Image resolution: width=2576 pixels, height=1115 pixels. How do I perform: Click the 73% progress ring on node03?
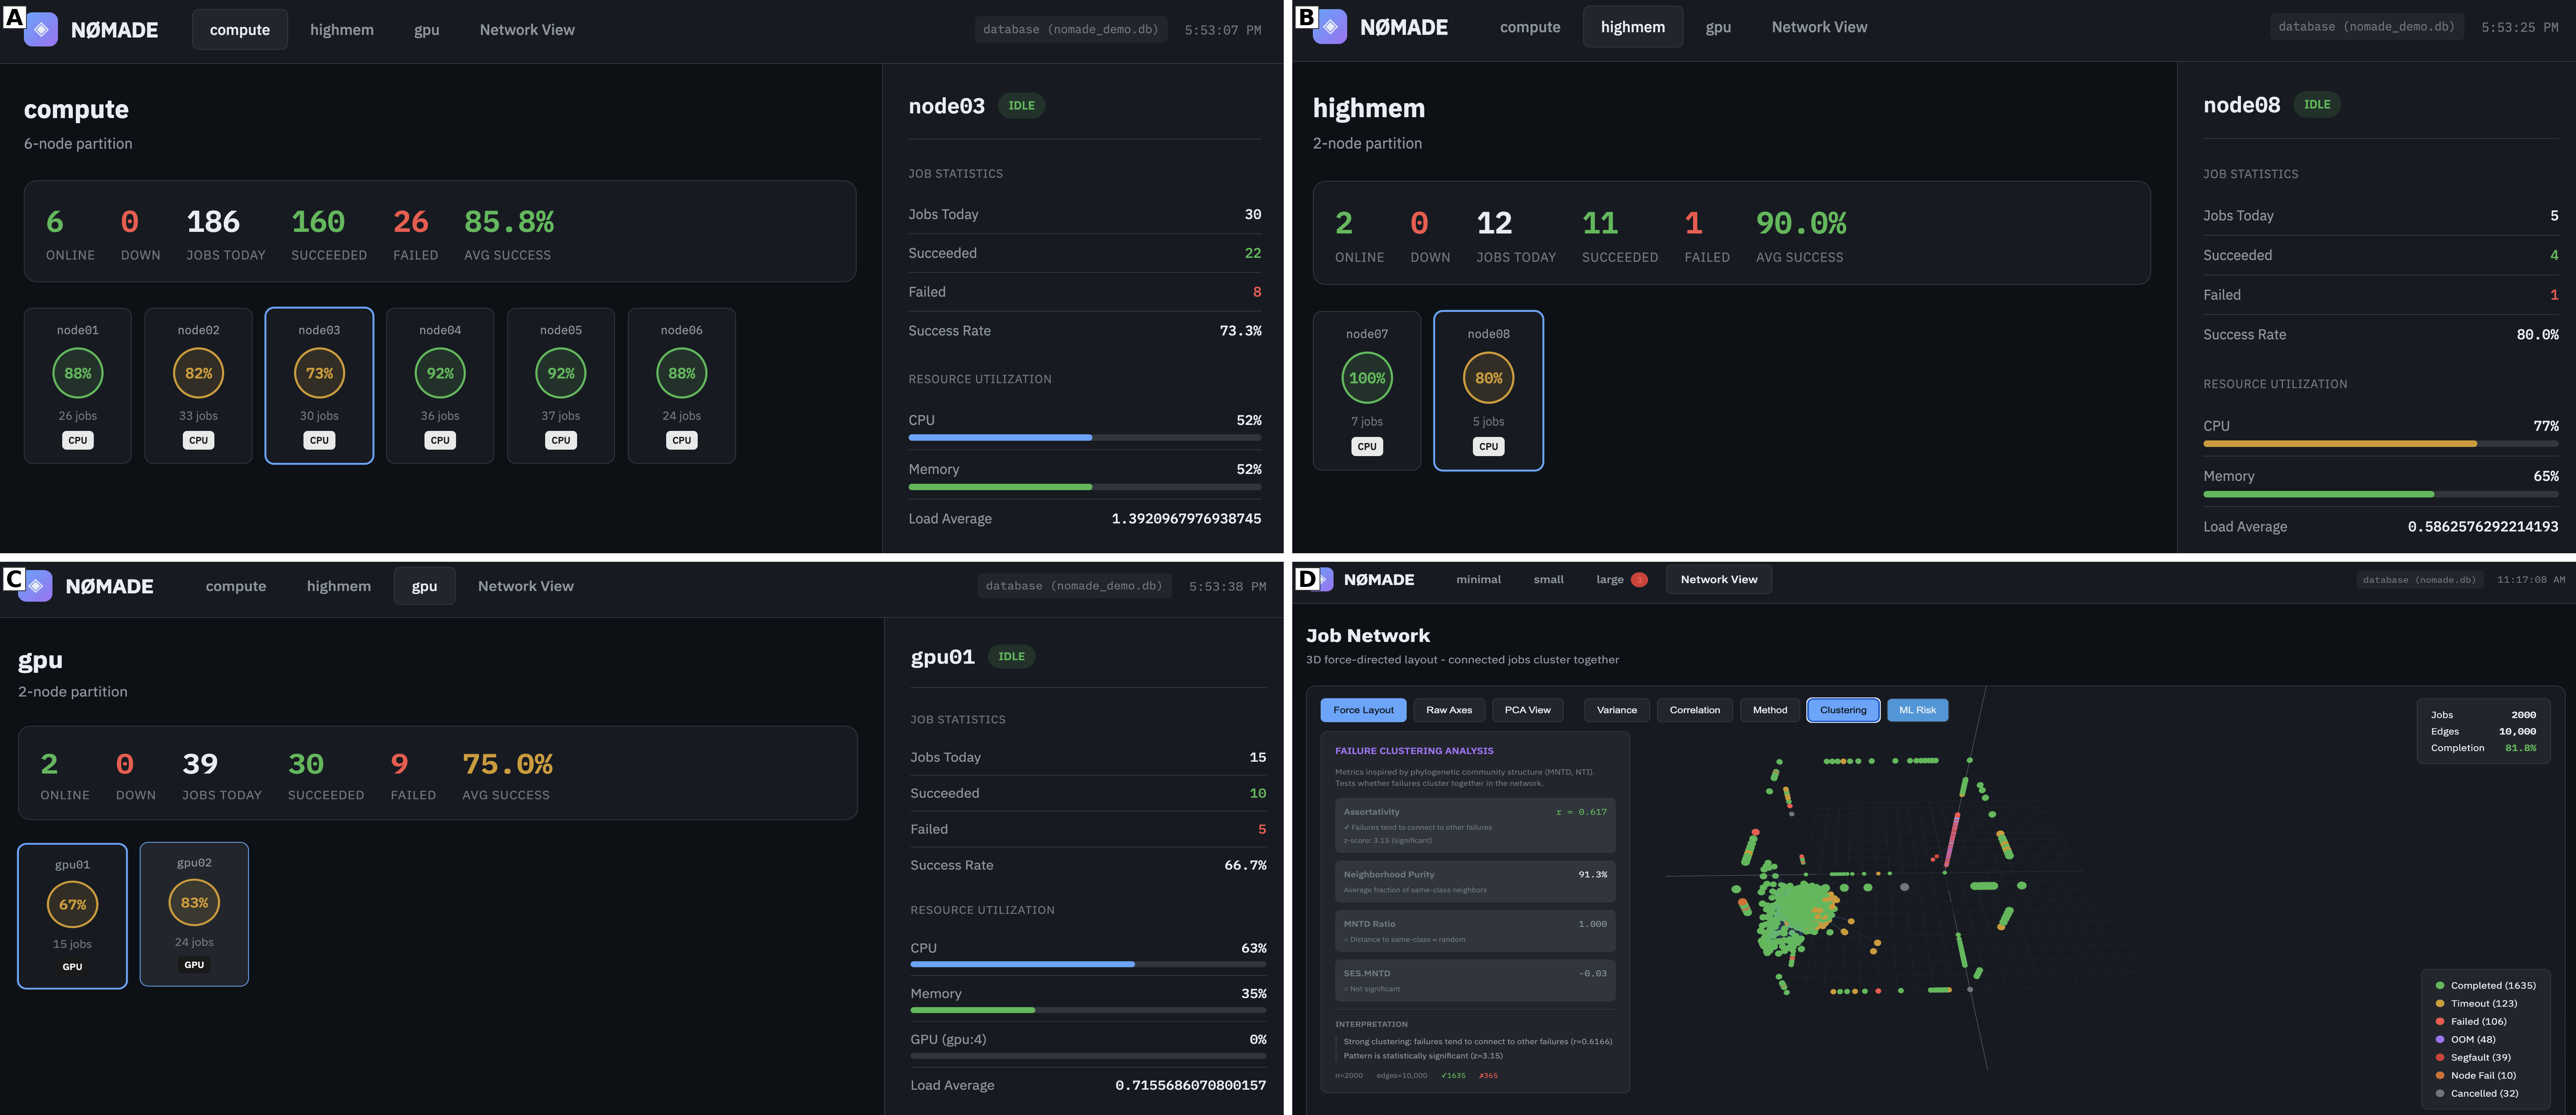318,373
